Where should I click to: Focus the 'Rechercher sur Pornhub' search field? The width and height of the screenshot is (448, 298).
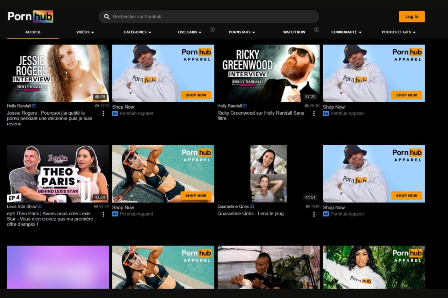point(209,17)
